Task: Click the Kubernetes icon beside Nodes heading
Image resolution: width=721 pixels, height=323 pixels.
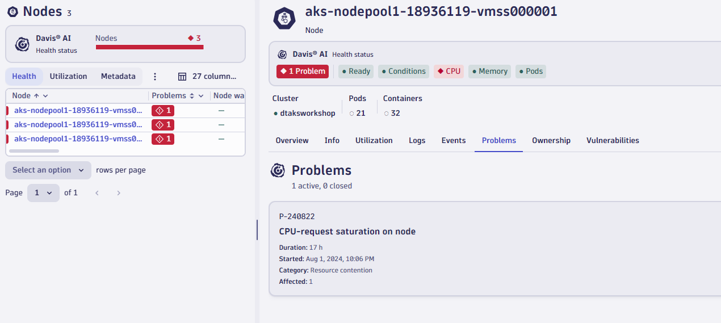Action: pyautogui.click(x=12, y=12)
